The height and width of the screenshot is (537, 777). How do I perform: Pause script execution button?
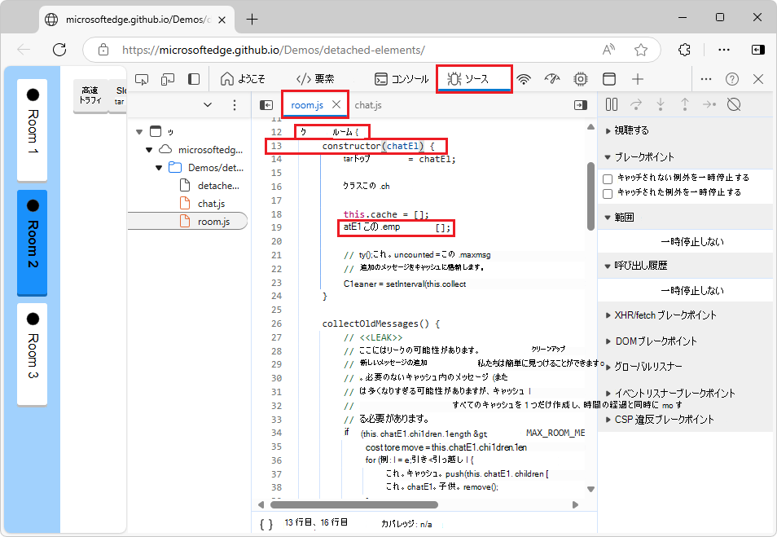[x=612, y=104]
